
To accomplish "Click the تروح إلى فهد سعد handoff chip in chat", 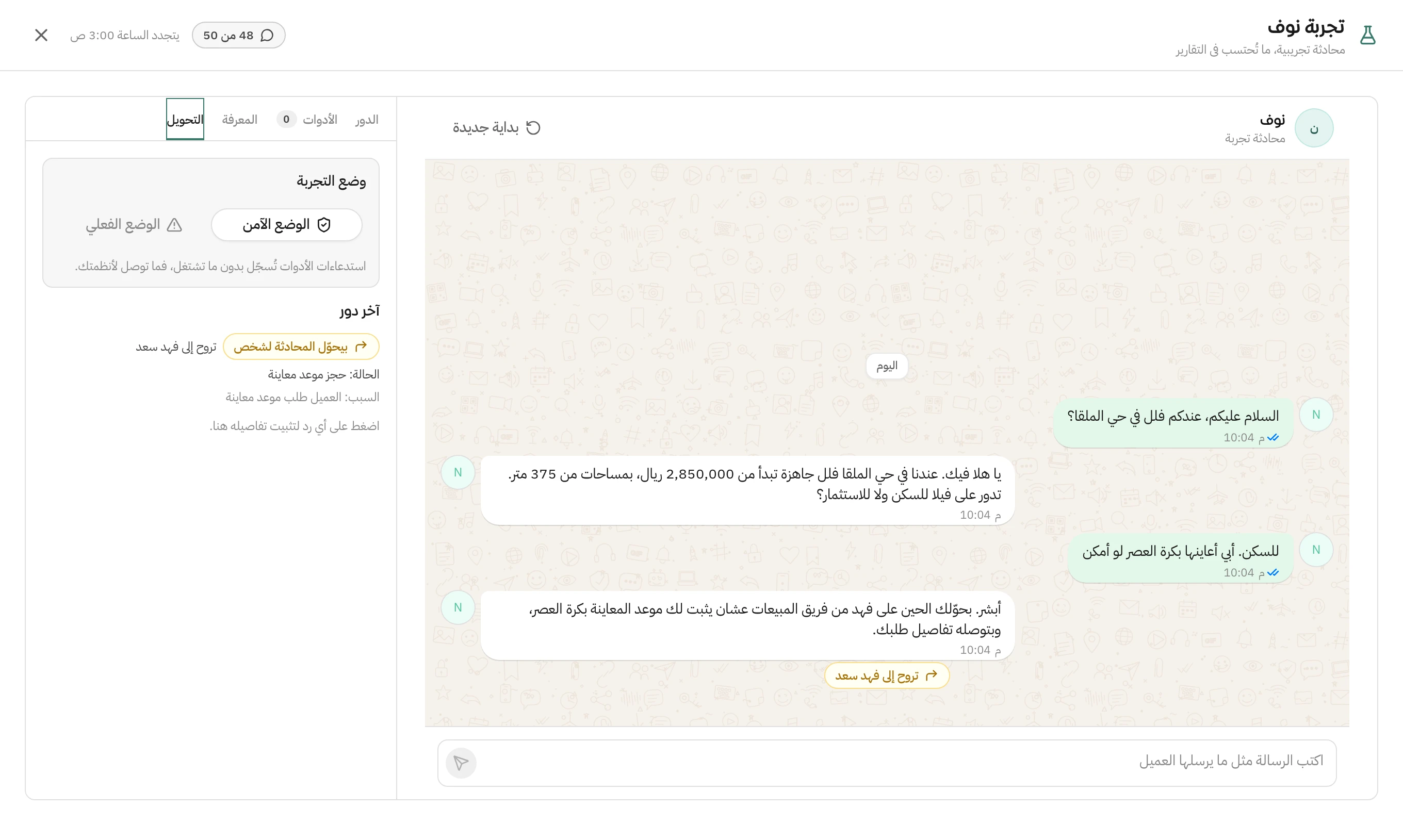I will click(887, 676).
